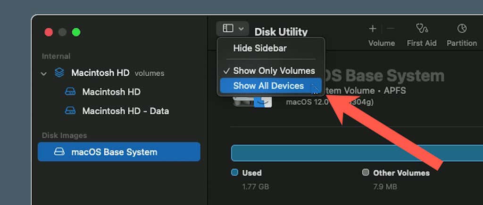Viewport: 483px width, 205px height.
Task: Click the sidebar view icon in toolbar
Action: (228, 29)
